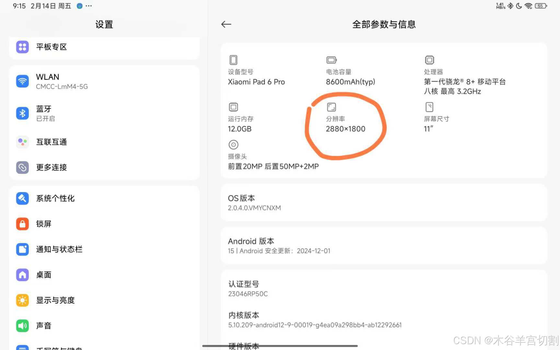This screenshot has width=560, height=350.
Task: Tap the bottom navigation gesture bar
Action: coord(280,346)
